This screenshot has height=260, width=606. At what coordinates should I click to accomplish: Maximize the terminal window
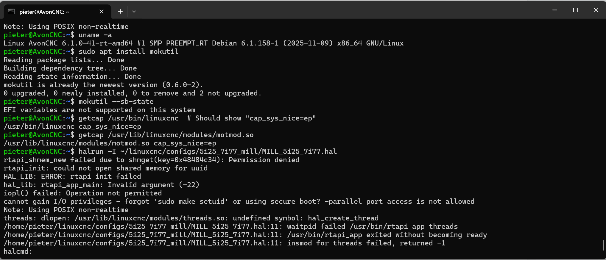click(x=575, y=10)
